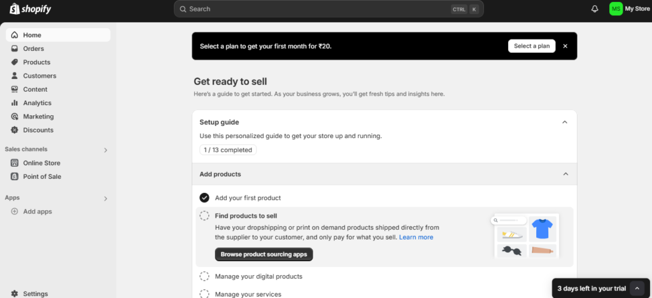
Task: Mark Manage your digital products complete
Action: tap(204, 276)
